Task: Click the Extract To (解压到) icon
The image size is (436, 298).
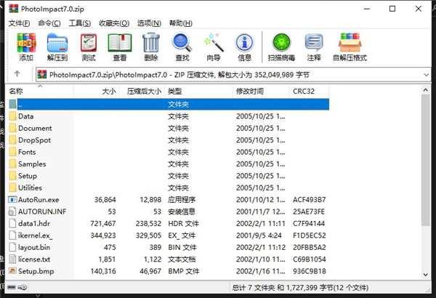Action: coord(57,43)
